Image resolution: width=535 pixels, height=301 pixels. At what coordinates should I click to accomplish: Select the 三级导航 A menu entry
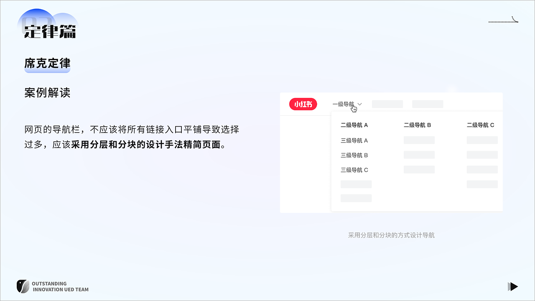coord(354,140)
